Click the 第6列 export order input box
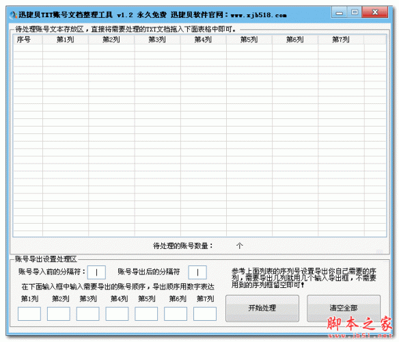399x342 pixels. pyautogui.click(x=176, y=314)
